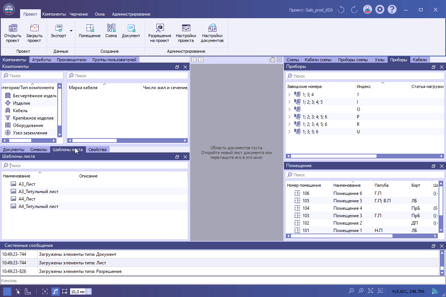Switch to the Черчение ribbon tab
Screen dimensions: 446x297
(78, 14)
